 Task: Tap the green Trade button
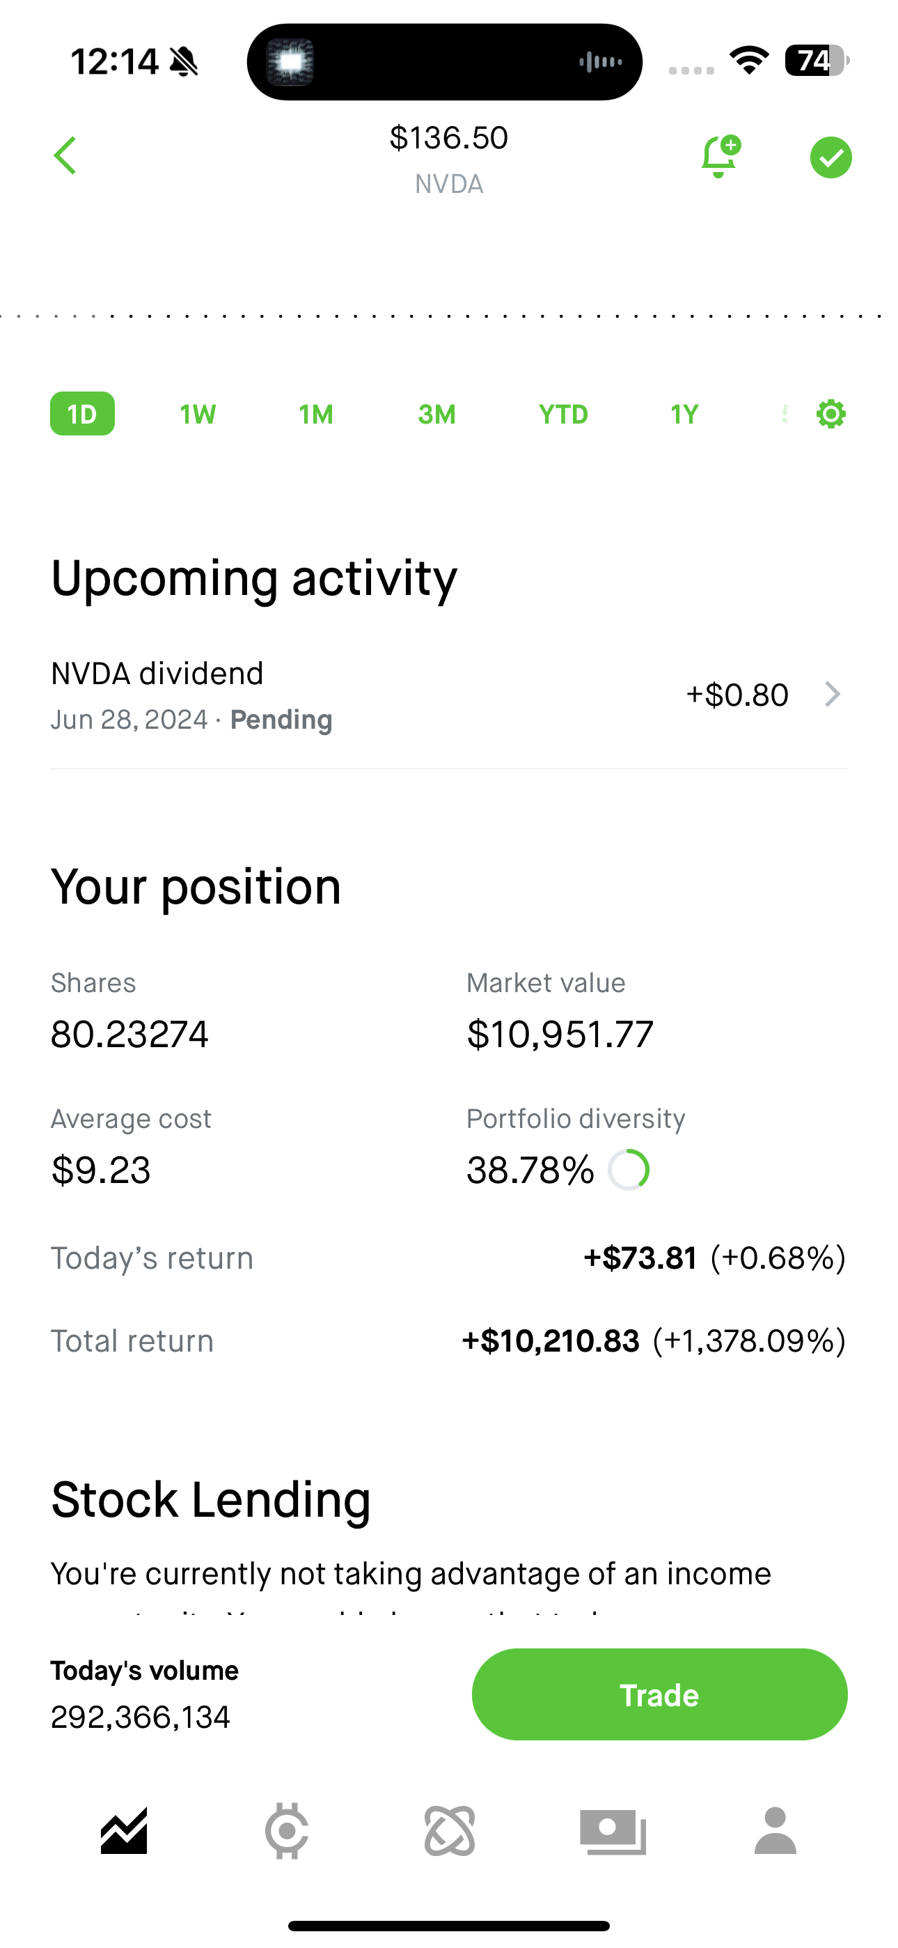pos(660,1694)
